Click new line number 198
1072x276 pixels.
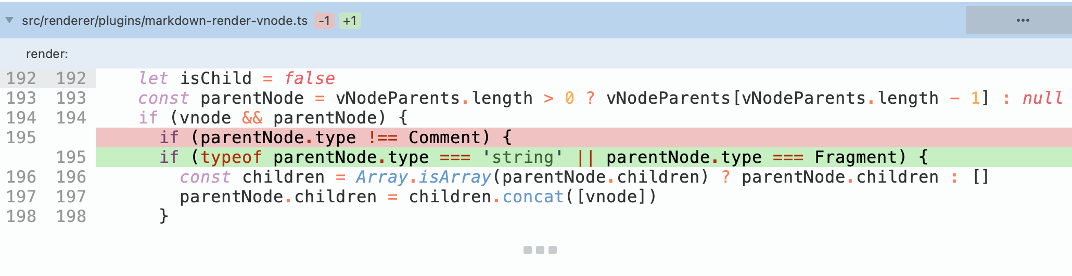click(x=71, y=216)
